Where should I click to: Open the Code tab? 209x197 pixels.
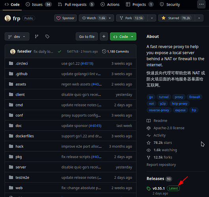pos(12,4)
